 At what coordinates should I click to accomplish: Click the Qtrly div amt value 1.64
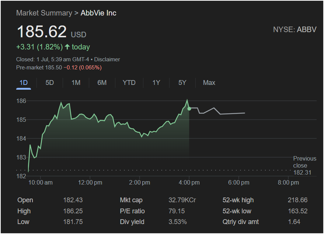coord(294,222)
